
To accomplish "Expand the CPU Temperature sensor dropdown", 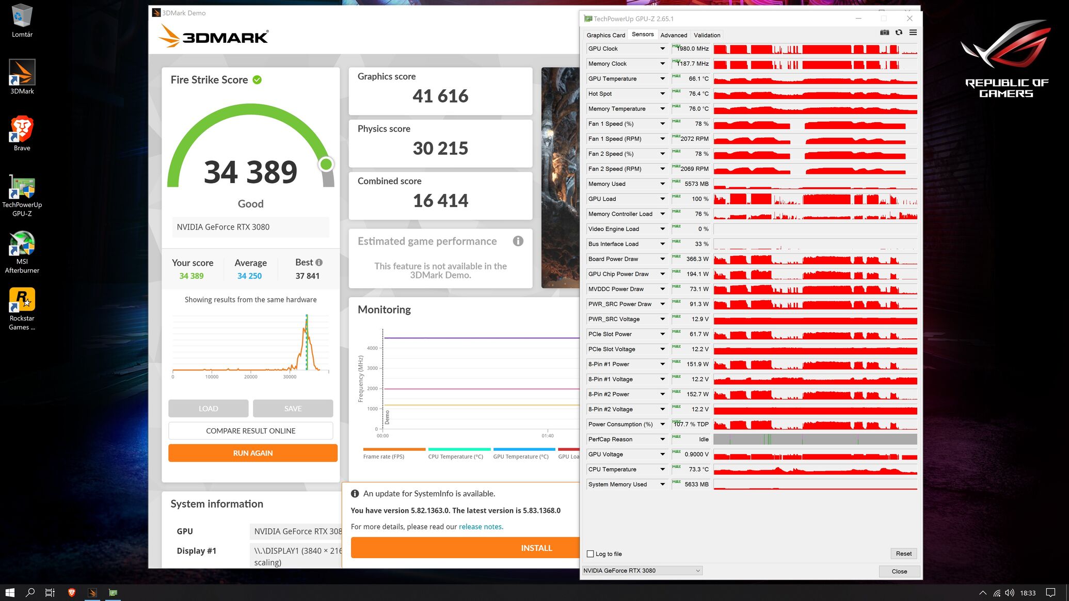I will (x=662, y=469).
